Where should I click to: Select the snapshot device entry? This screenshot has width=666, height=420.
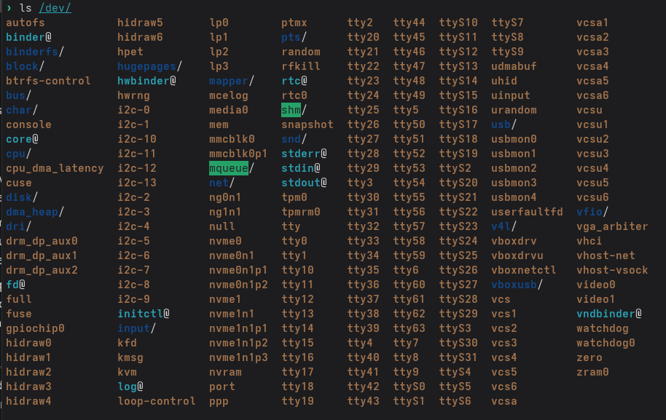[x=307, y=124]
